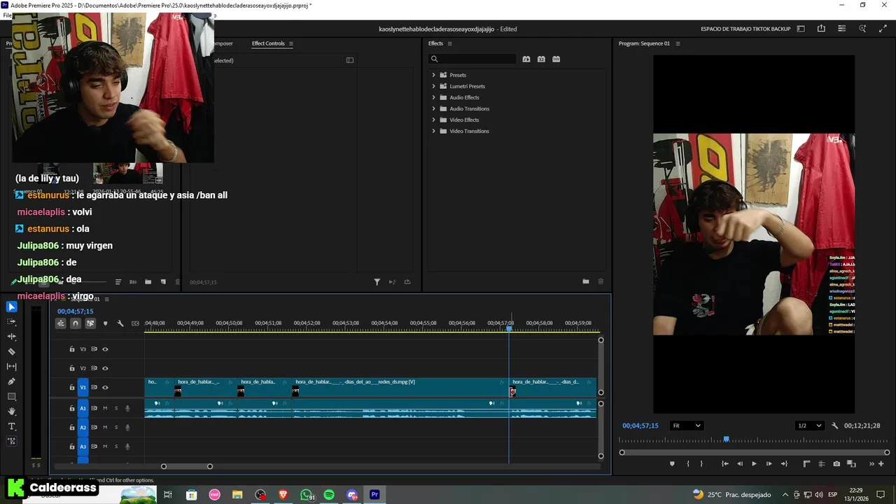Select the Ripple Edit tool
This screenshot has height=504, width=896.
tap(11, 337)
